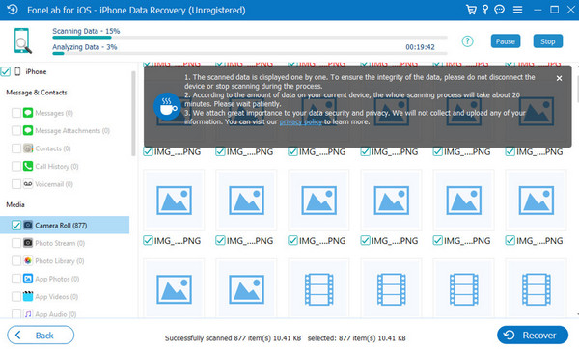The height and width of the screenshot is (349, 579).
Task: Click the phone scanning magnifier icon
Action: (23, 40)
